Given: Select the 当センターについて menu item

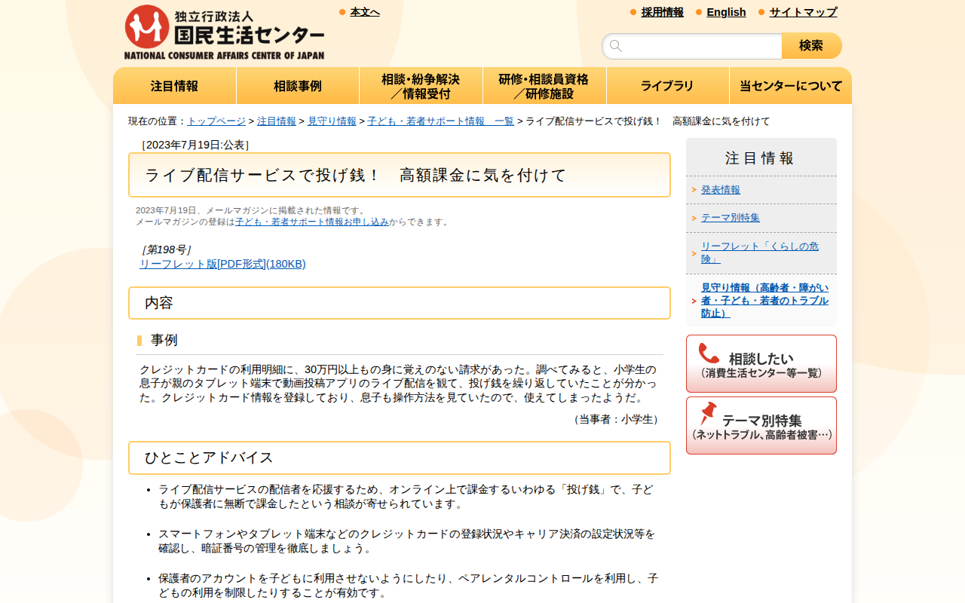Looking at the screenshot, I should tap(790, 86).
